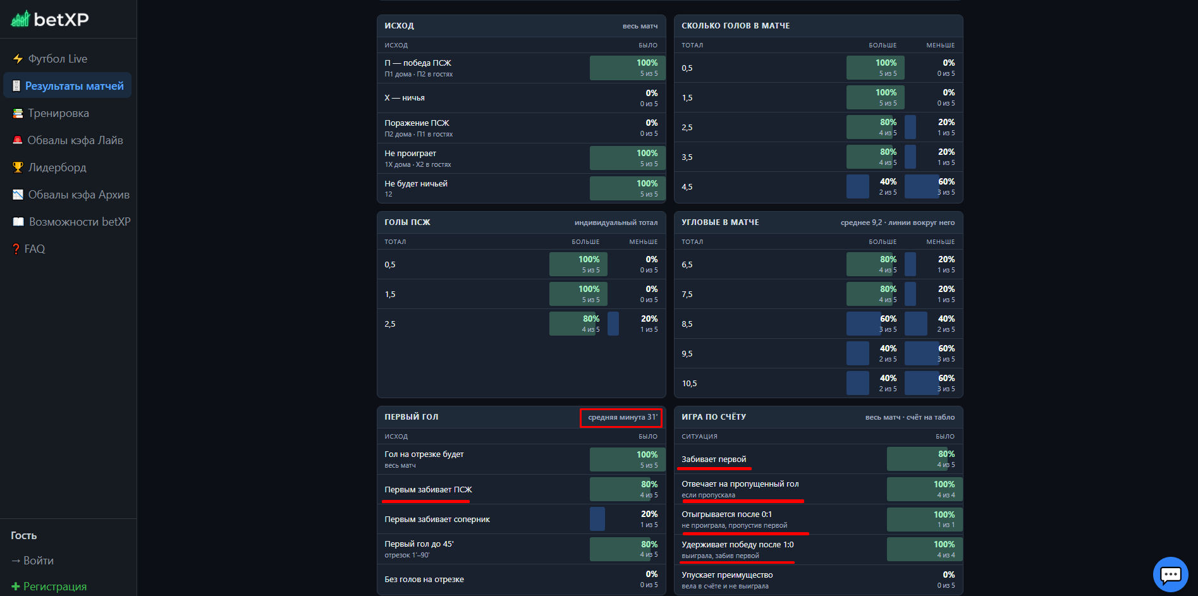Select the 'Поражение ПСЖ' row
Image resolution: width=1198 pixels, height=596 pixels.
[522, 128]
